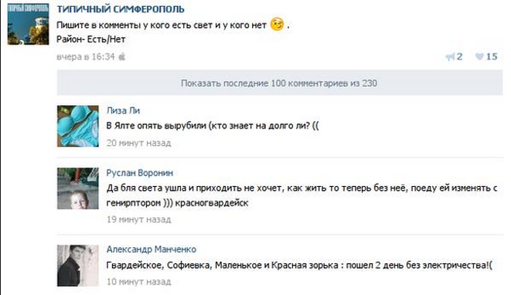Click the share megaphone icon

[x=450, y=57]
